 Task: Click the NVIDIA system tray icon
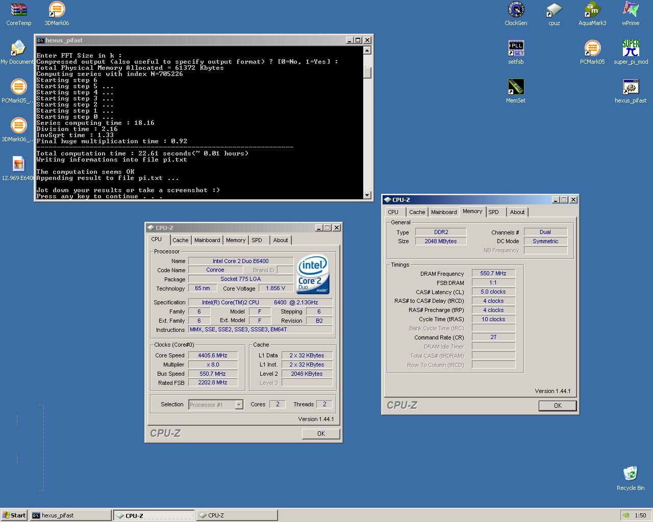point(626,515)
